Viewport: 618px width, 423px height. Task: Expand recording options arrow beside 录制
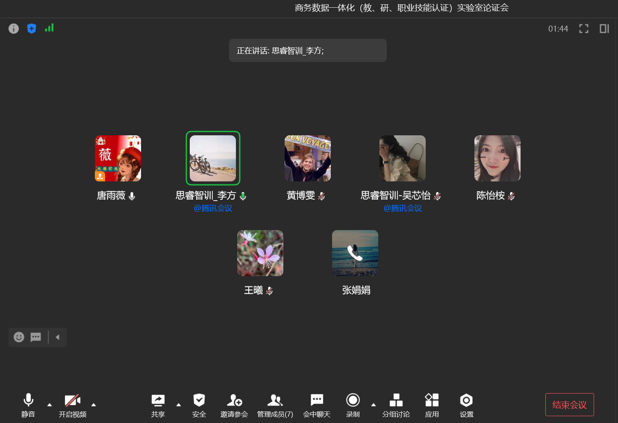[x=374, y=405]
